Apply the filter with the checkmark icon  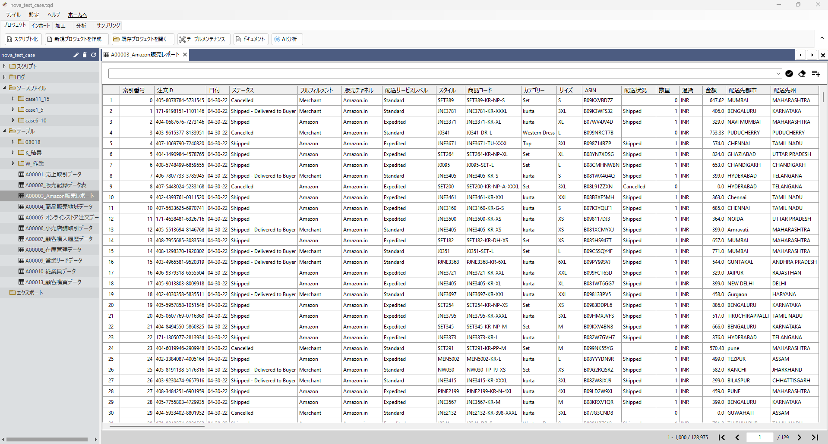[x=789, y=74]
